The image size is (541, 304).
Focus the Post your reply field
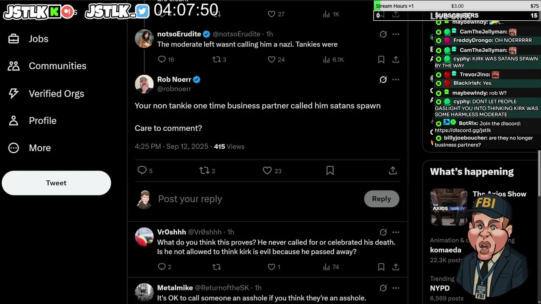pyautogui.click(x=258, y=199)
